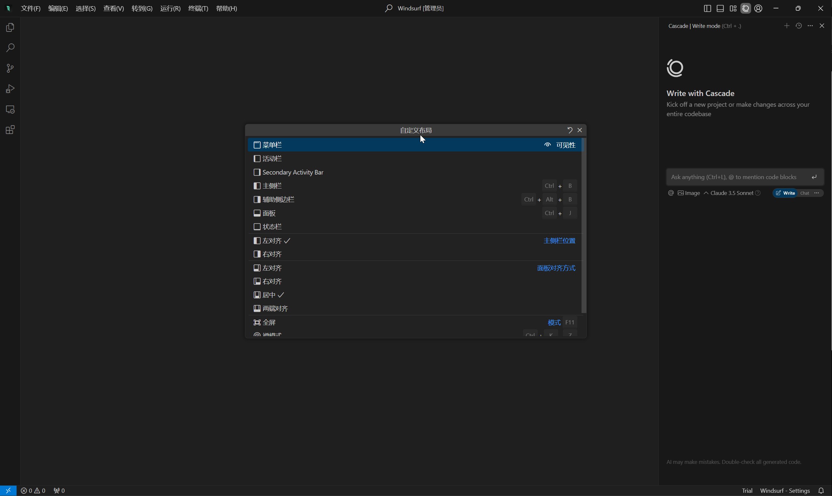Screen dimensions: 832x496
Task: Open more mode options beside Chat
Action: [x=817, y=193]
